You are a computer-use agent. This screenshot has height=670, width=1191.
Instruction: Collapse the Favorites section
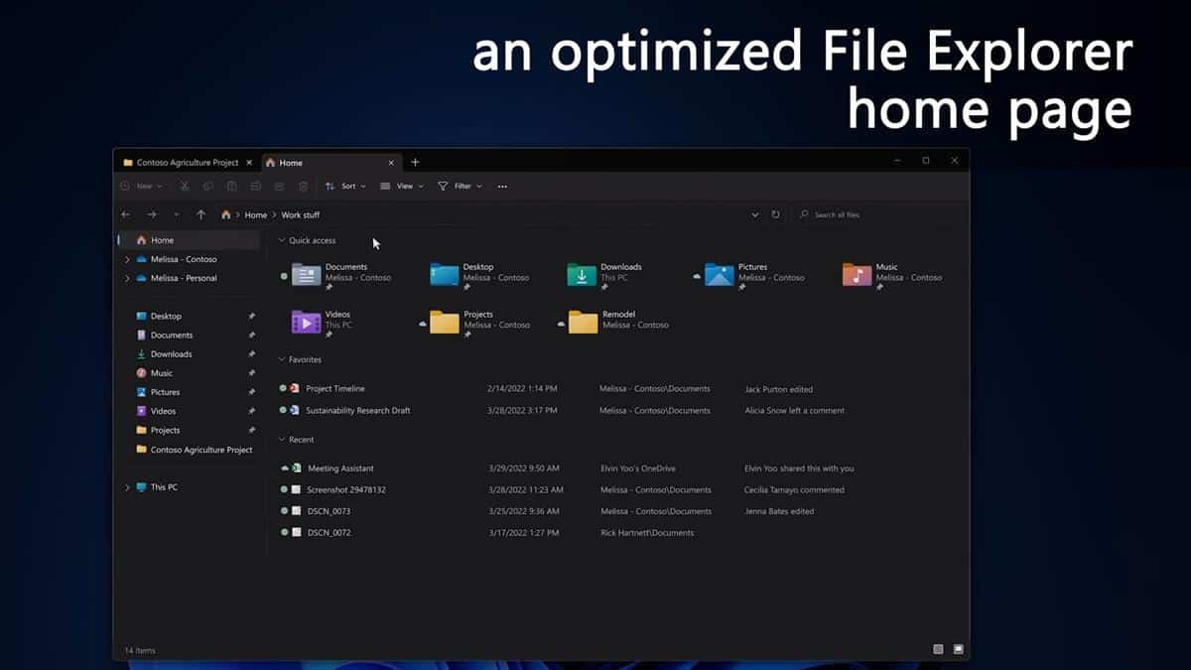pyautogui.click(x=282, y=359)
